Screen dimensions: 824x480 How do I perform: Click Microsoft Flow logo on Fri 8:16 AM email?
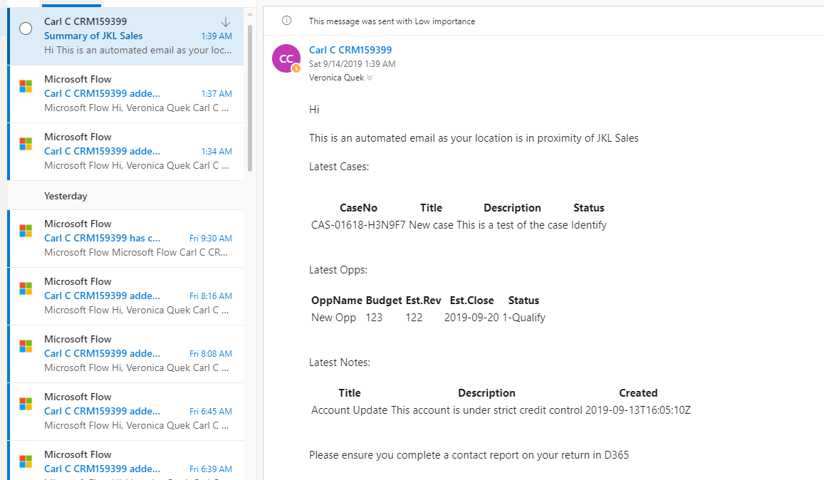[x=26, y=288]
